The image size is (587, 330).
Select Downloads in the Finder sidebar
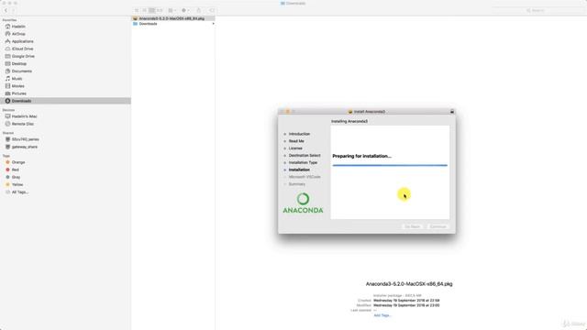[x=65, y=101]
